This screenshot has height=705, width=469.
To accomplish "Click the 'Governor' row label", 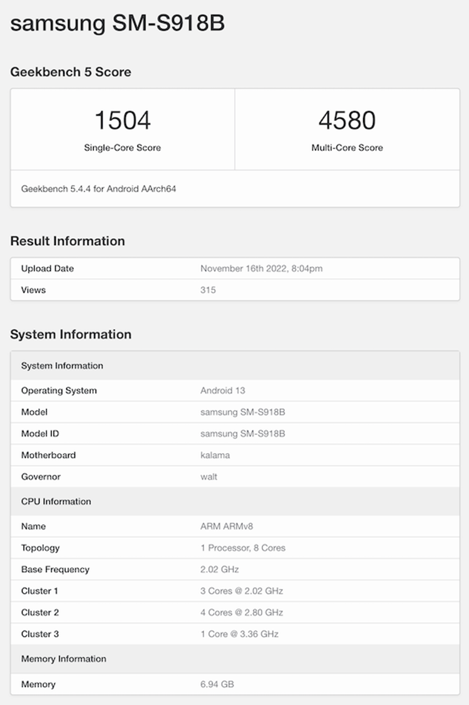I will point(41,477).
